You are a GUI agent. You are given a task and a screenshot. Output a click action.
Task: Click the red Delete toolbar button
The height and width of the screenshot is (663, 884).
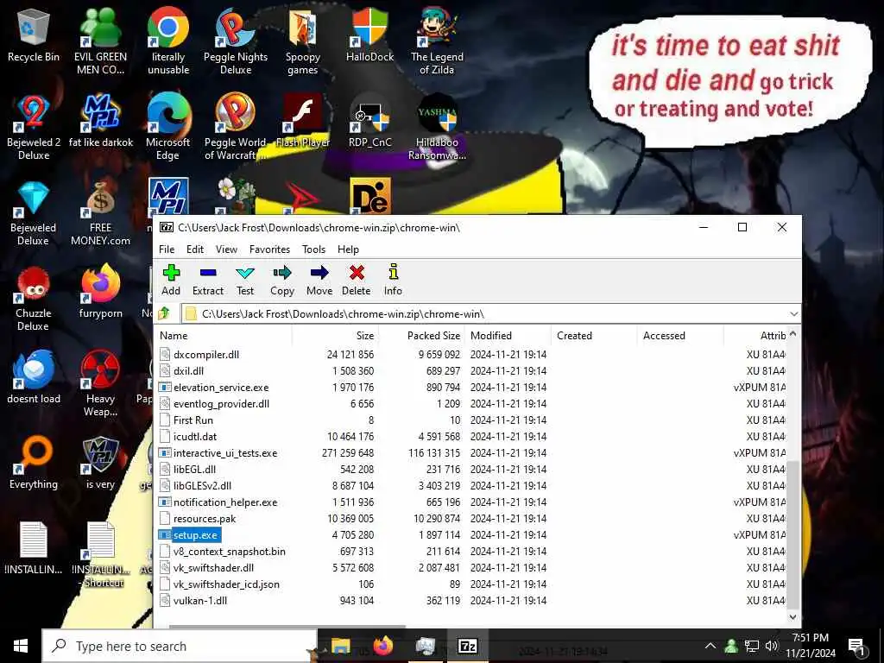tap(357, 281)
